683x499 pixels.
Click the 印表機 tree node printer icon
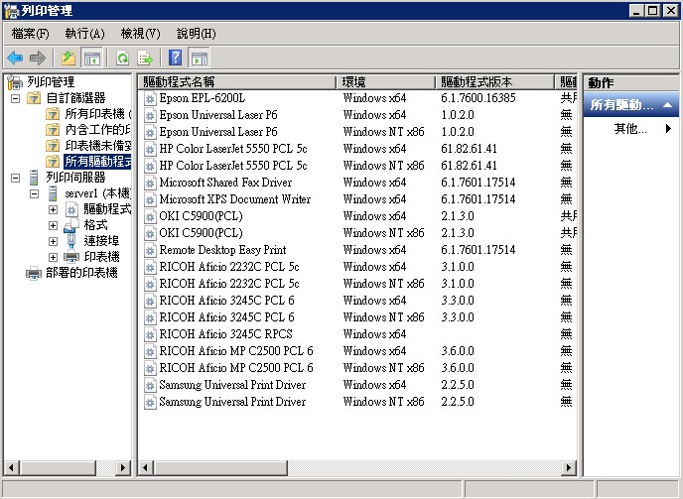71,257
